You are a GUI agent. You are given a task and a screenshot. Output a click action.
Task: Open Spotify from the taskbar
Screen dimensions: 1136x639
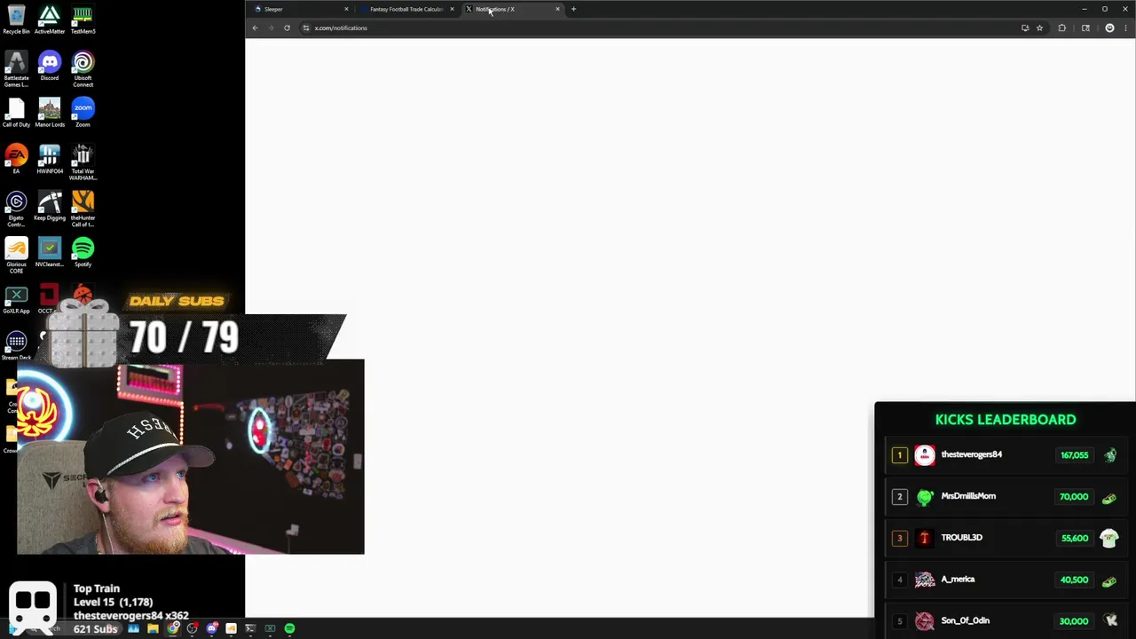pyautogui.click(x=289, y=628)
